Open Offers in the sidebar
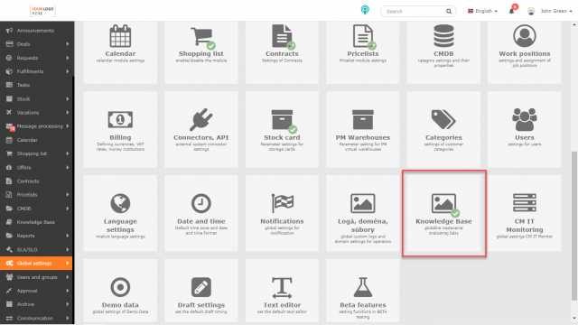The width and height of the screenshot is (578, 325). pos(36,167)
